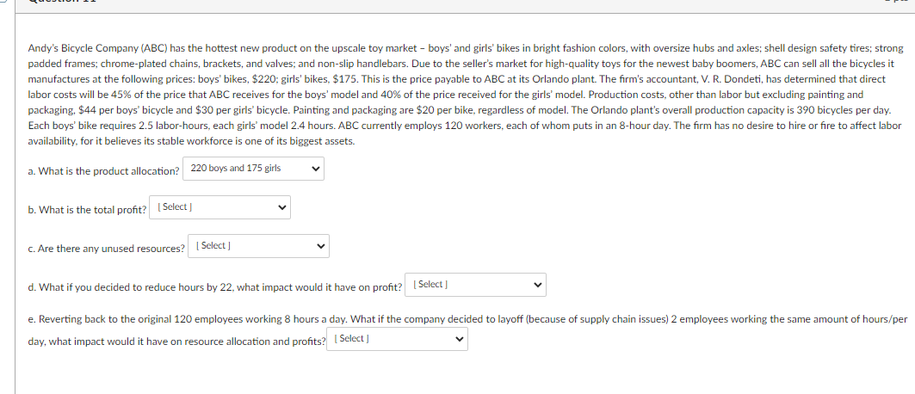Click 'a. What is the product allocation?' text
This screenshot has width=915, height=394.
(x=103, y=171)
